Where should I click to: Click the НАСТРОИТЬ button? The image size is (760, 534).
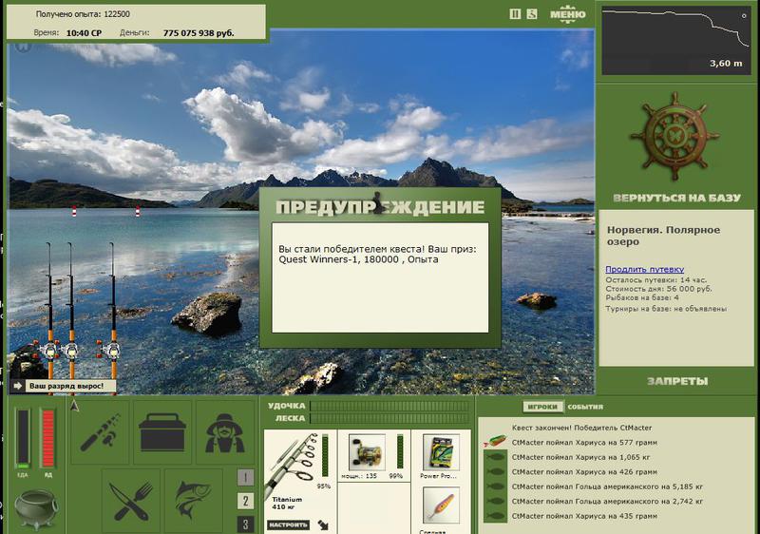click(289, 524)
